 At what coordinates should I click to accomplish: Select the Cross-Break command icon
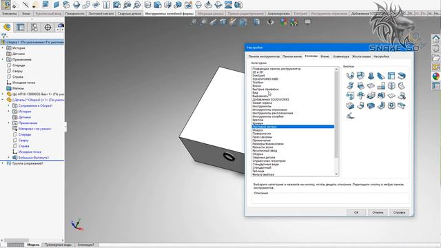point(371,85)
